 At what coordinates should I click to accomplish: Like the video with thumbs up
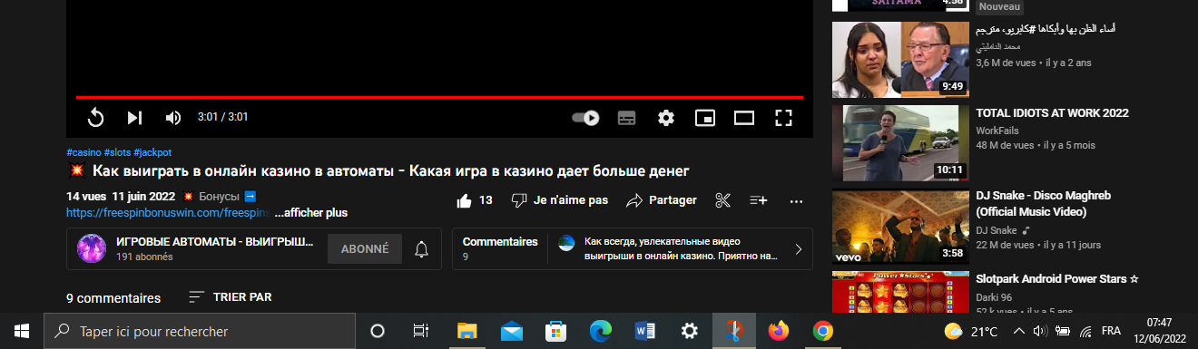[x=475, y=200]
